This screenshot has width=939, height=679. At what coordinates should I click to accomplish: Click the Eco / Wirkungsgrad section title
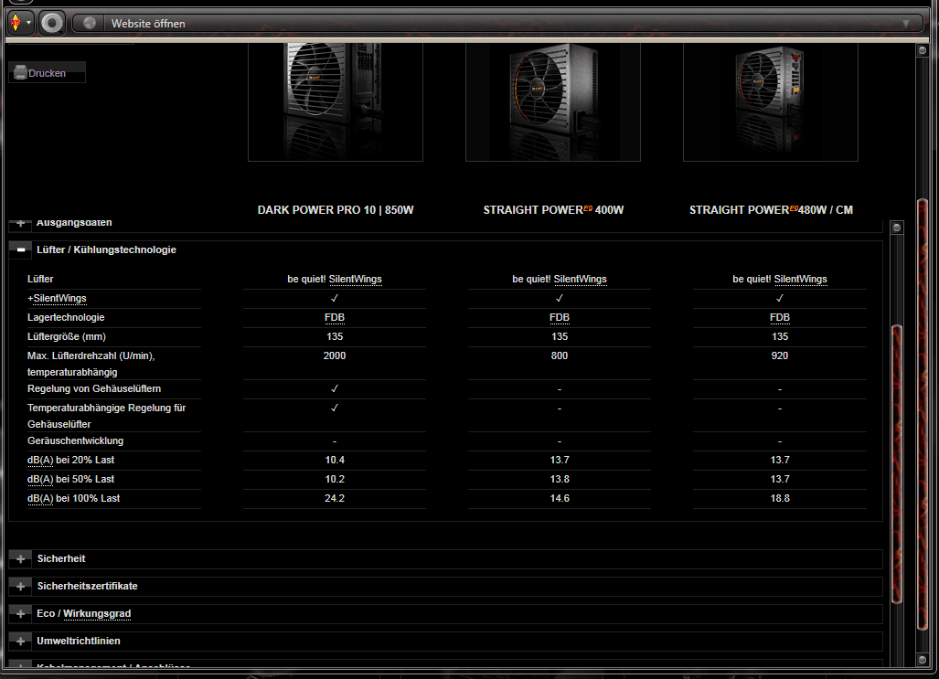84,614
